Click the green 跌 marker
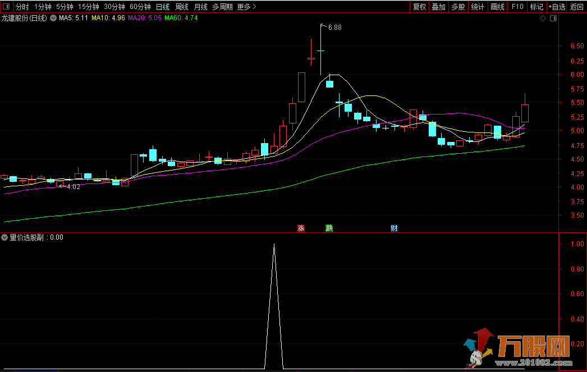The height and width of the screenshot is (372, 587). pyautogui.click(x=329, y=228)
